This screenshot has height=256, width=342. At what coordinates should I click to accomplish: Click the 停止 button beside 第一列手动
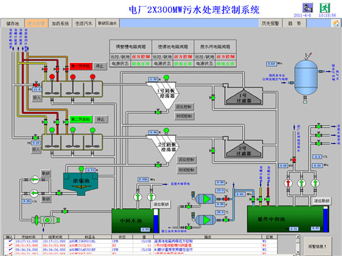(100, 66)
